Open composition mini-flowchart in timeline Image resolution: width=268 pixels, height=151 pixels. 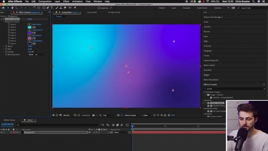click(102, 125)
